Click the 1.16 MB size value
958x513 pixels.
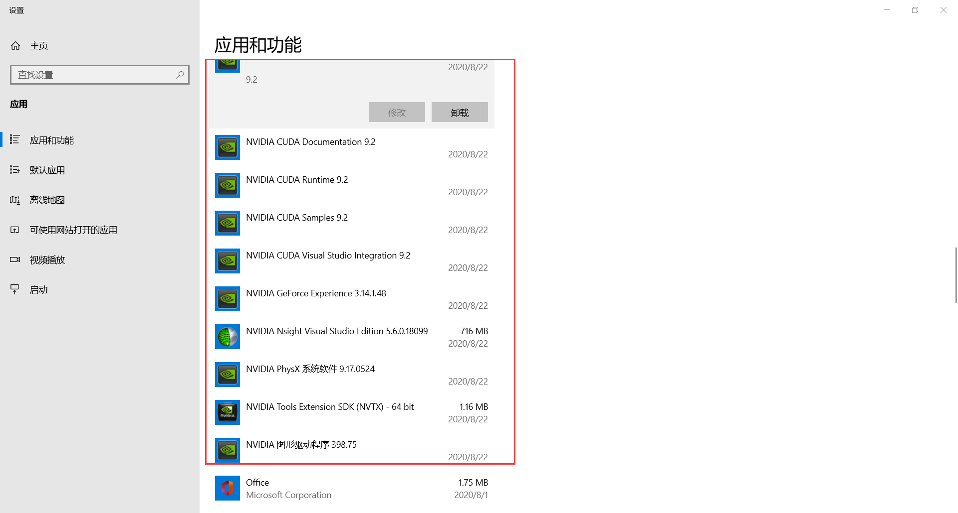click(474, 406)
